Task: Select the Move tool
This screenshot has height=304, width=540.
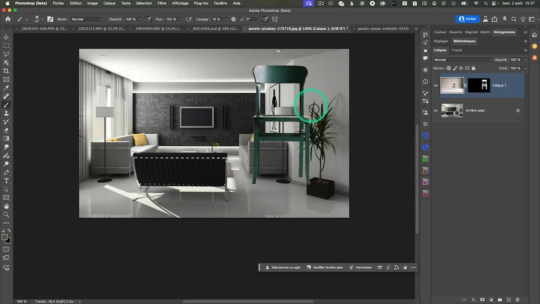Action: tap(6, 37)
